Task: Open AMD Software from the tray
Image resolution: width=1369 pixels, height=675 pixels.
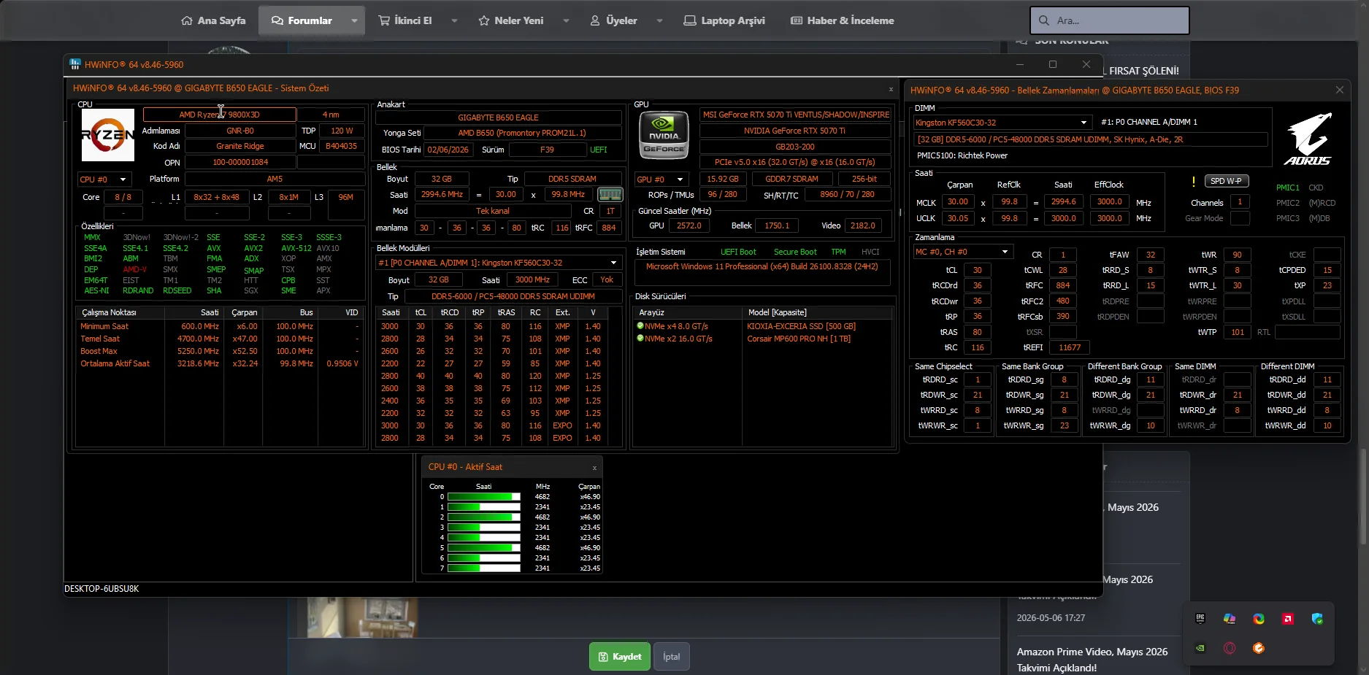Action: pyautogui.click(x=1288, y=619)
